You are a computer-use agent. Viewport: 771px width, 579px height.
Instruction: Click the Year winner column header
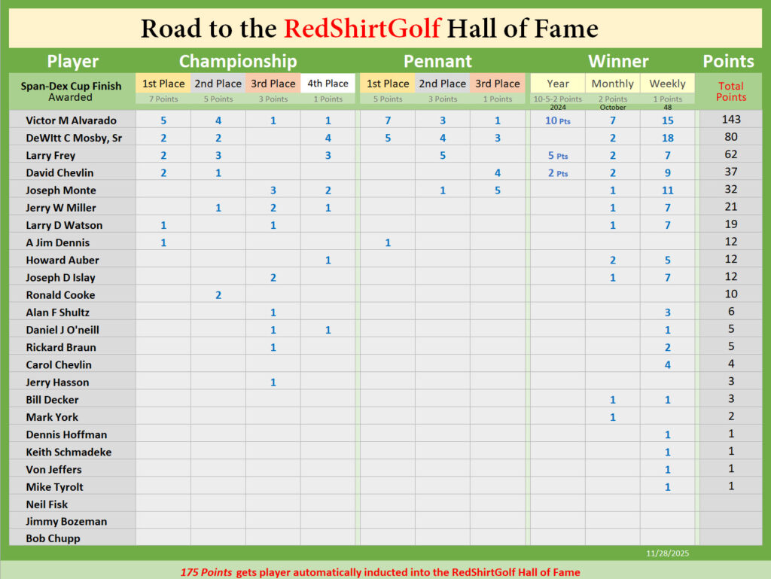(x=558, y=84)
